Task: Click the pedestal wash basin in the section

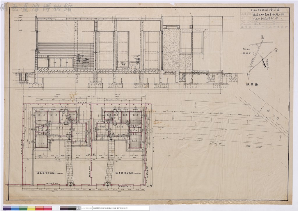Action: (86, 63)
